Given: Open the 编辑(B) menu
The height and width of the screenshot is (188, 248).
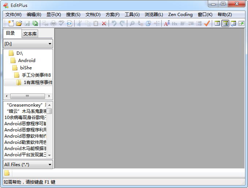Looking at the screenshot, I should point(34,15).
